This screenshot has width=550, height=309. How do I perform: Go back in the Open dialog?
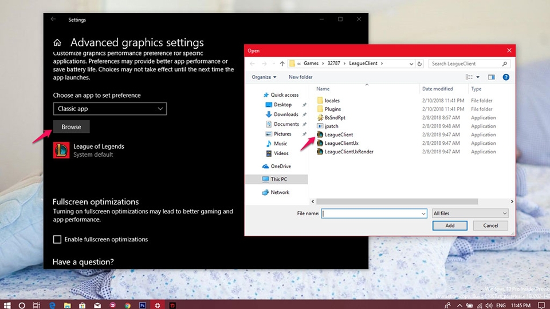252,64
